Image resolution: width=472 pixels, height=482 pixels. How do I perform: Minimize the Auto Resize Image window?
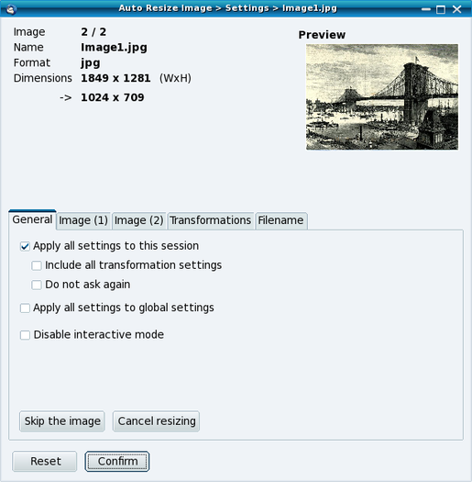coord(426,9)
